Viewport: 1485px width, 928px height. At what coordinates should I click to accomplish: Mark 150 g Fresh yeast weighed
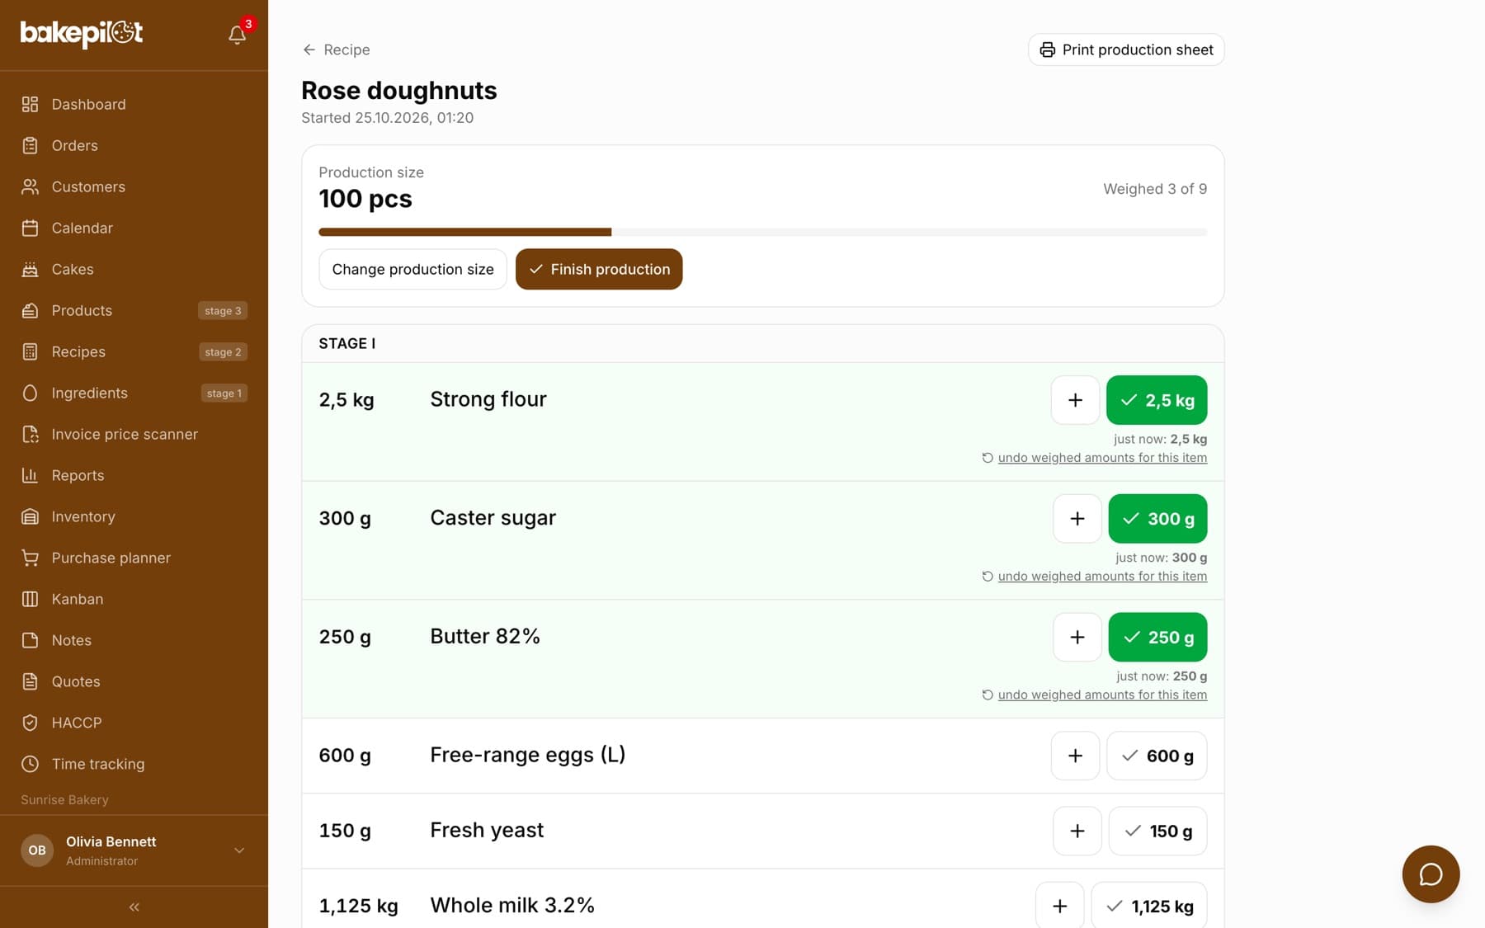coord(1157,831)
